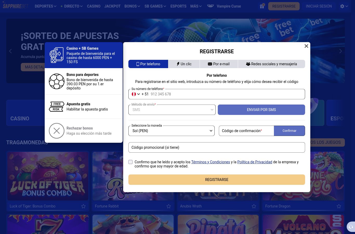Open the Piñata game thumbnail
The height and width of the screenshot is (234, 355).
coord(218,224)
